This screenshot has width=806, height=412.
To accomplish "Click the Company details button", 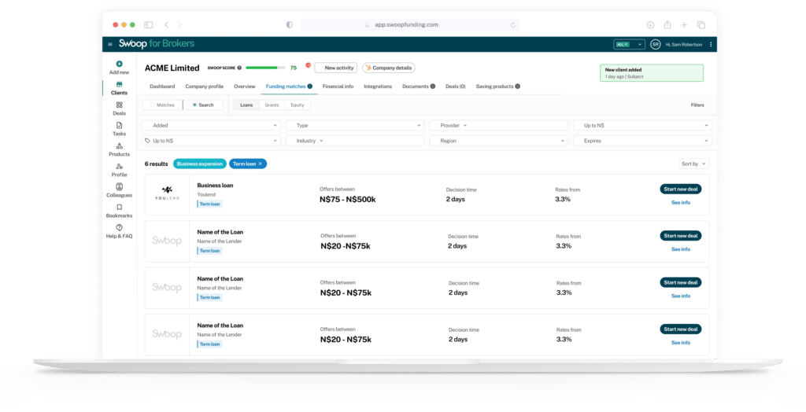I will pyautogui.click(x=389, y=68).
